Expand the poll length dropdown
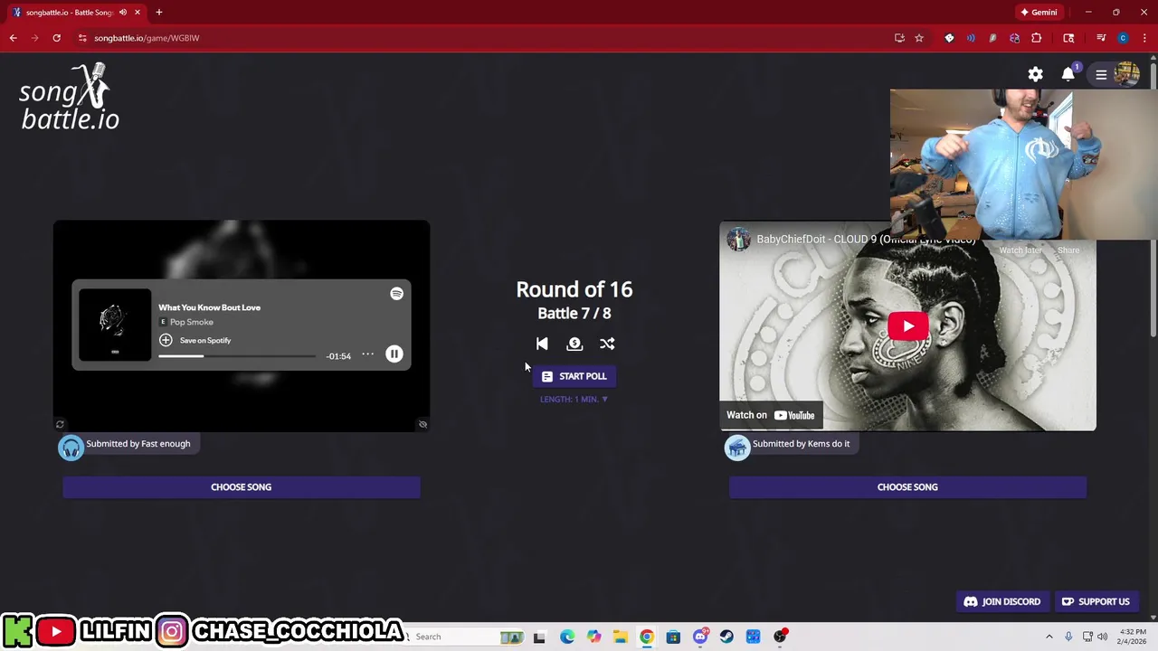Screen dimensions: 1158x651 point(574,399)
